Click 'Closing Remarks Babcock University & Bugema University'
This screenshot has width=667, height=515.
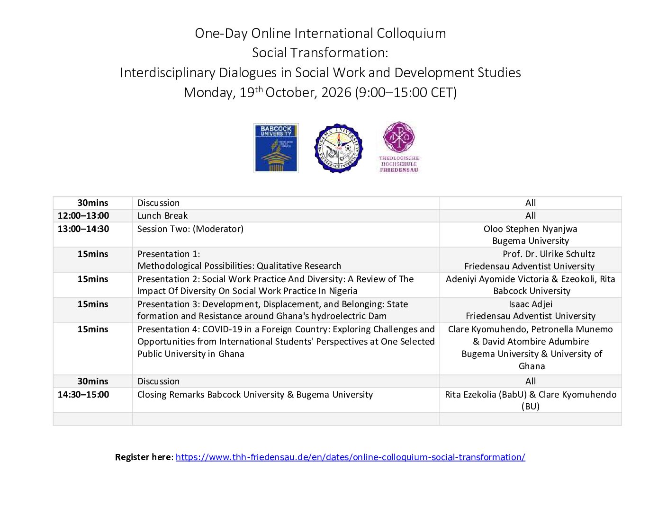coord(255,395)
